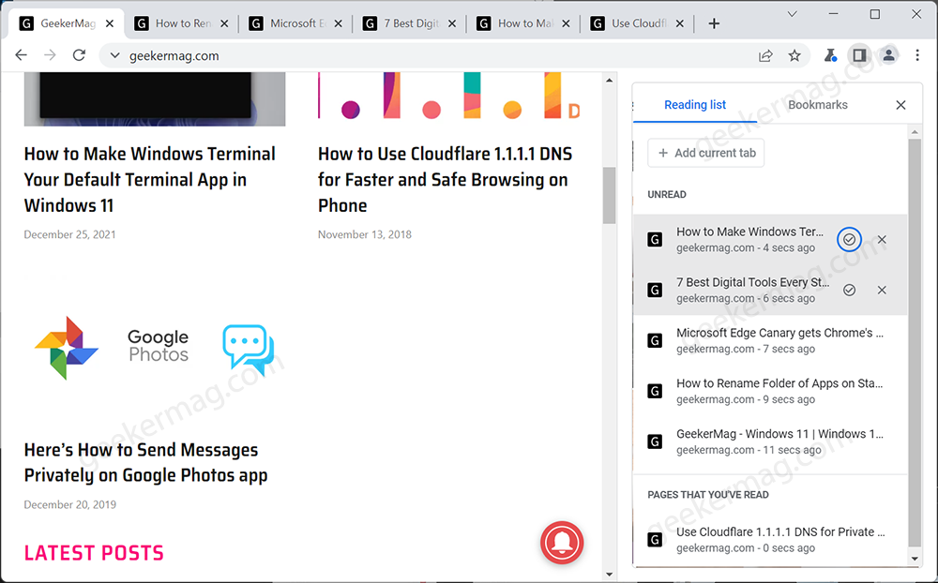Click the date December 25, 2021

[69, 234]
